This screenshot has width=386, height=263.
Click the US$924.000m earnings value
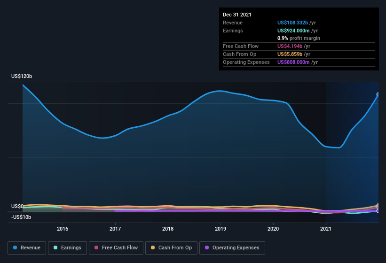[x=293, y=31]
